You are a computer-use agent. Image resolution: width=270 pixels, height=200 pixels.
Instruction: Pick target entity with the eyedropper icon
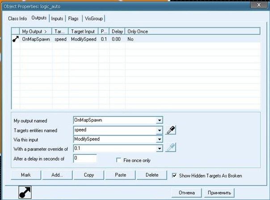point(170,130)
